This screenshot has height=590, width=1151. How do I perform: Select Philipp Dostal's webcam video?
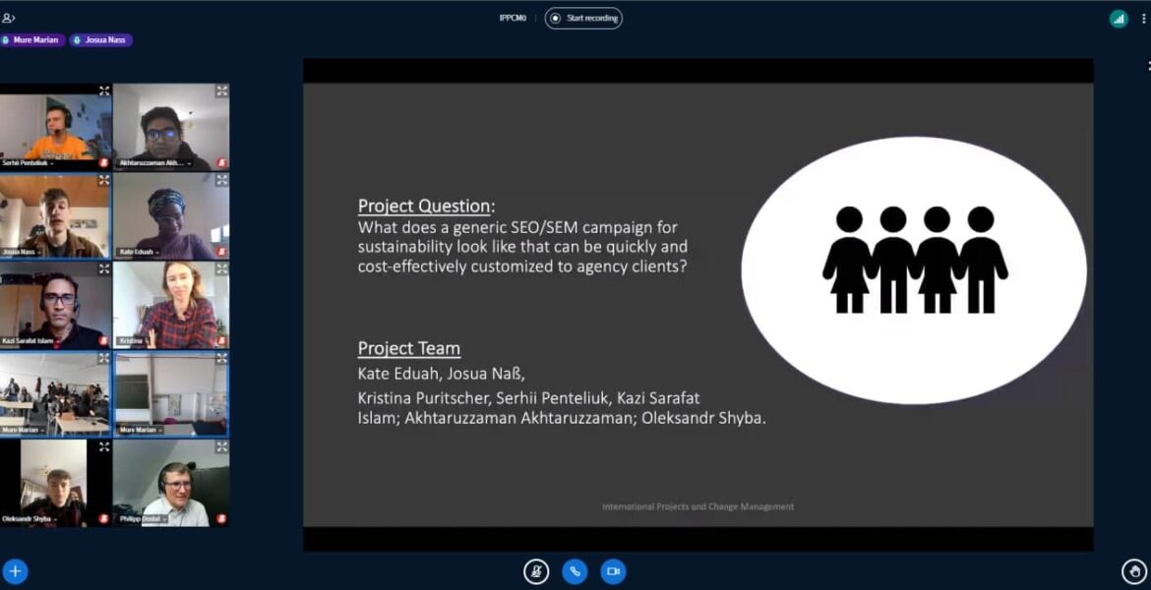[x=171, y=483]
